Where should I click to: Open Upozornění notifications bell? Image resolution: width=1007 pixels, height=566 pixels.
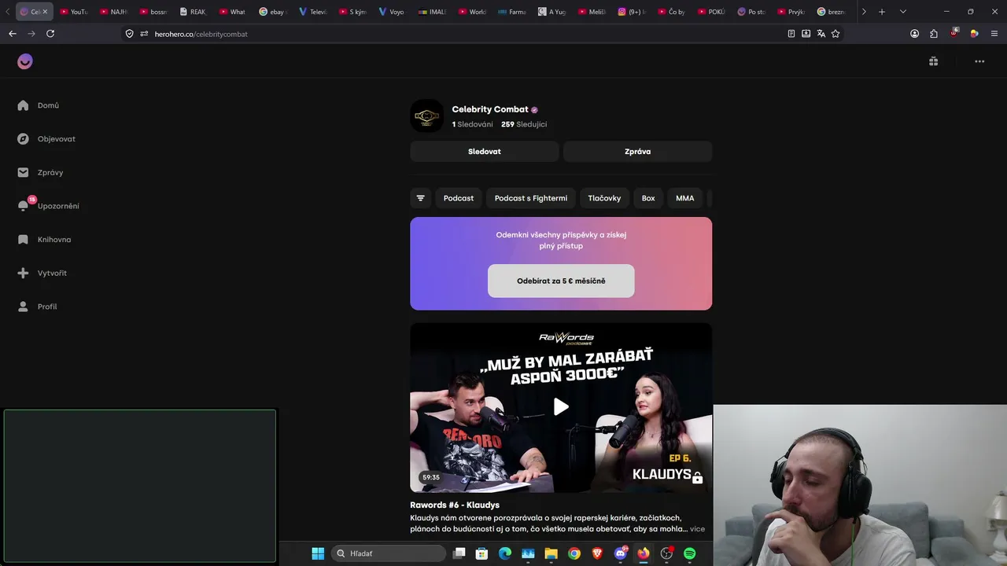click(x=24, y=206)
